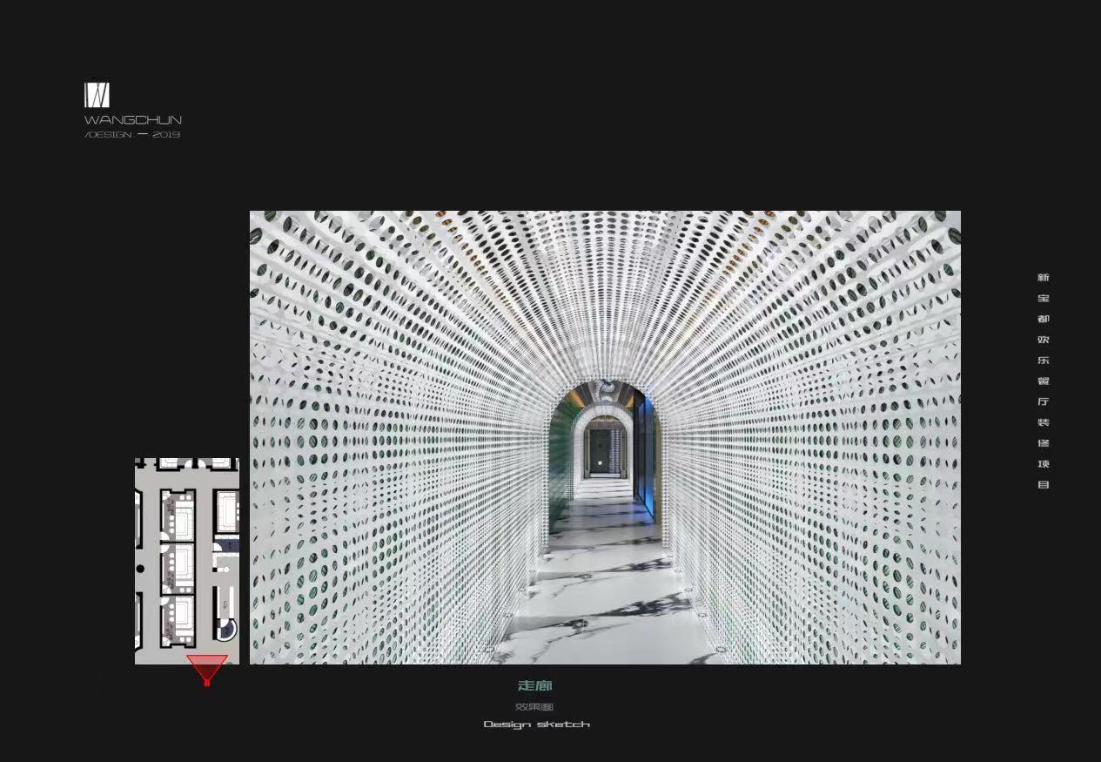
Task: Click the dark door at corridor end
Action: pos(601,452)
